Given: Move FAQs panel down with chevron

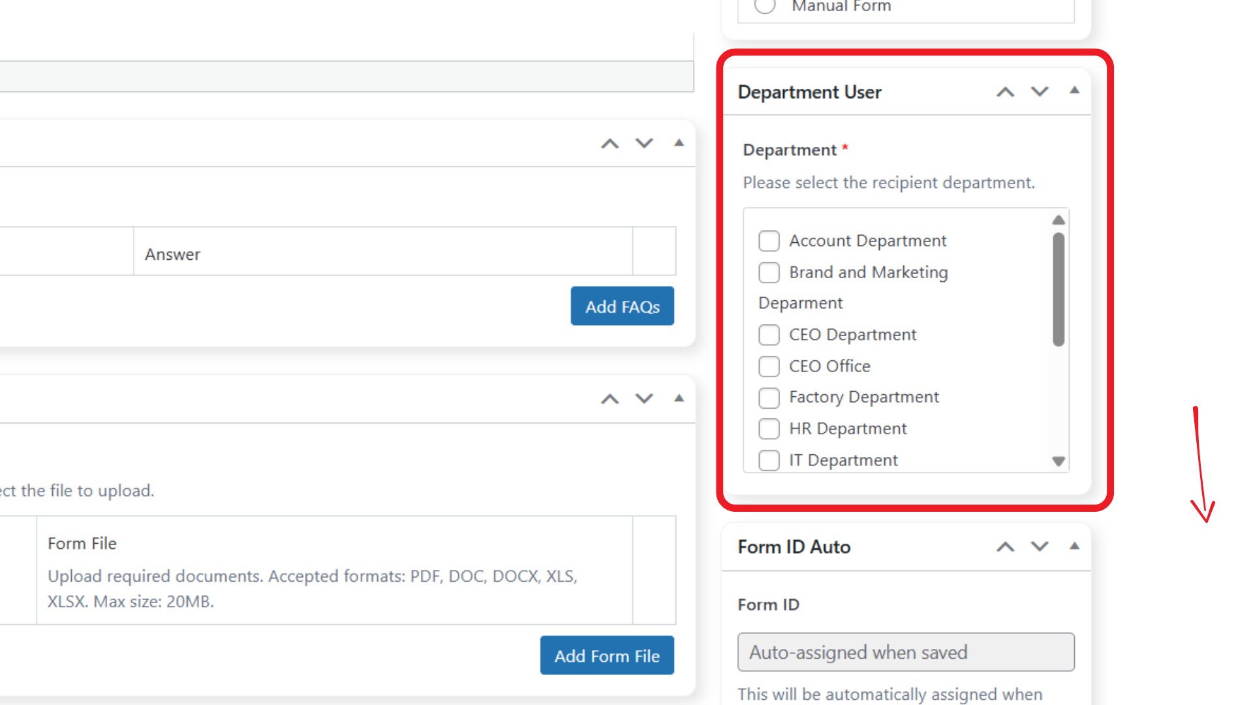Looking at the screenshot, I should (644, 144).
